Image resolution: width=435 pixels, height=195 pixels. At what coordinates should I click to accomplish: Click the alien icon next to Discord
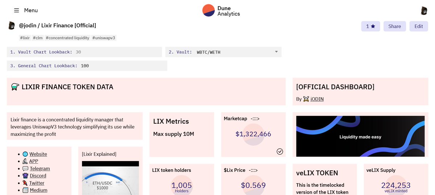tap(25, 176)
